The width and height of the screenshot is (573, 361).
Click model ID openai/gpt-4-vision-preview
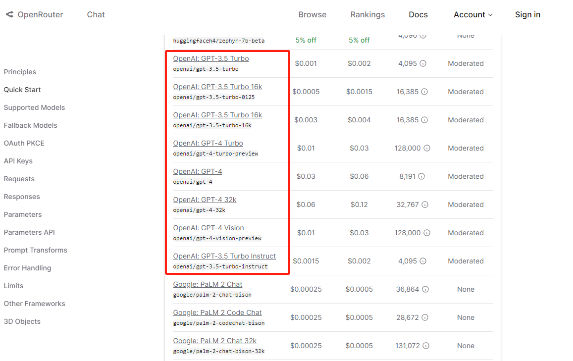pyautogui.click(x=217, y=238)
